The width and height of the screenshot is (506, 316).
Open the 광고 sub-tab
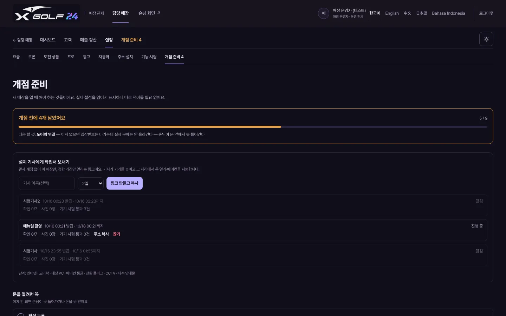[x=86, y=57]
